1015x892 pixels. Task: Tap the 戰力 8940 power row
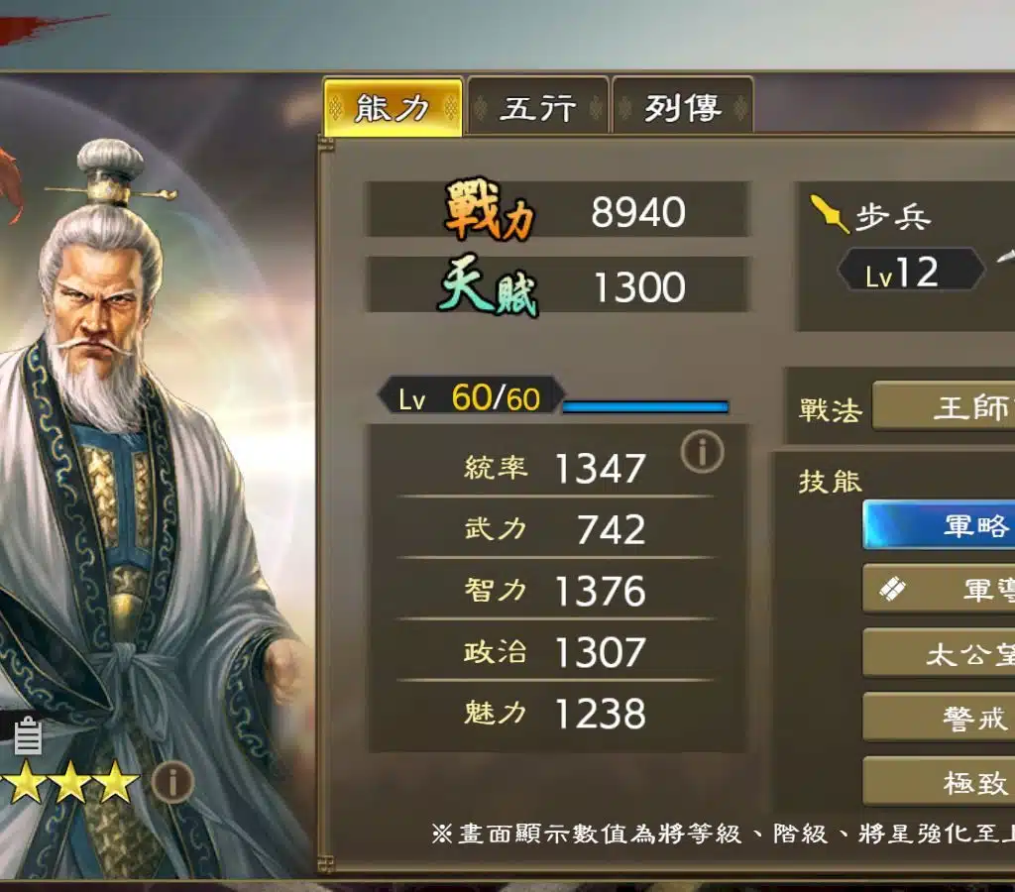point(557,209)
